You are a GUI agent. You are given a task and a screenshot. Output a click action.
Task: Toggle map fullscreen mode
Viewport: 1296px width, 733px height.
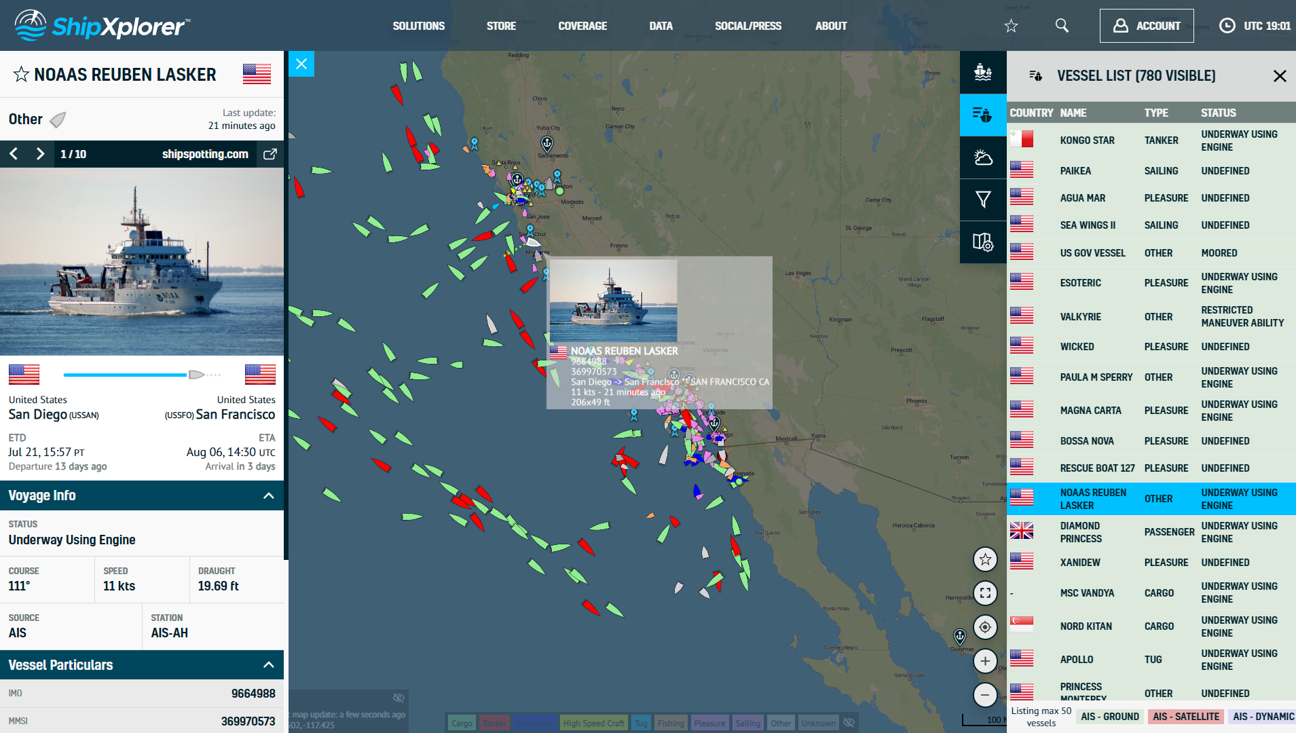click(x=985, y=593)
